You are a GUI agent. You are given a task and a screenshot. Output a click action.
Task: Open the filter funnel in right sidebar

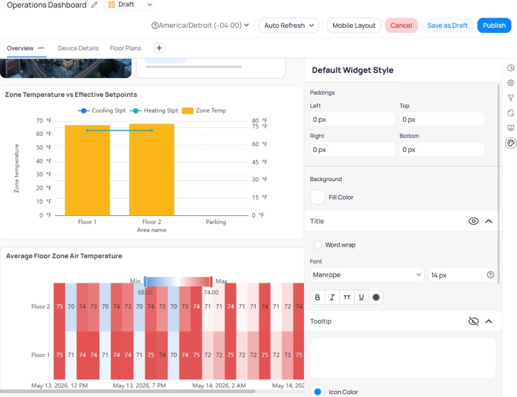511,98
